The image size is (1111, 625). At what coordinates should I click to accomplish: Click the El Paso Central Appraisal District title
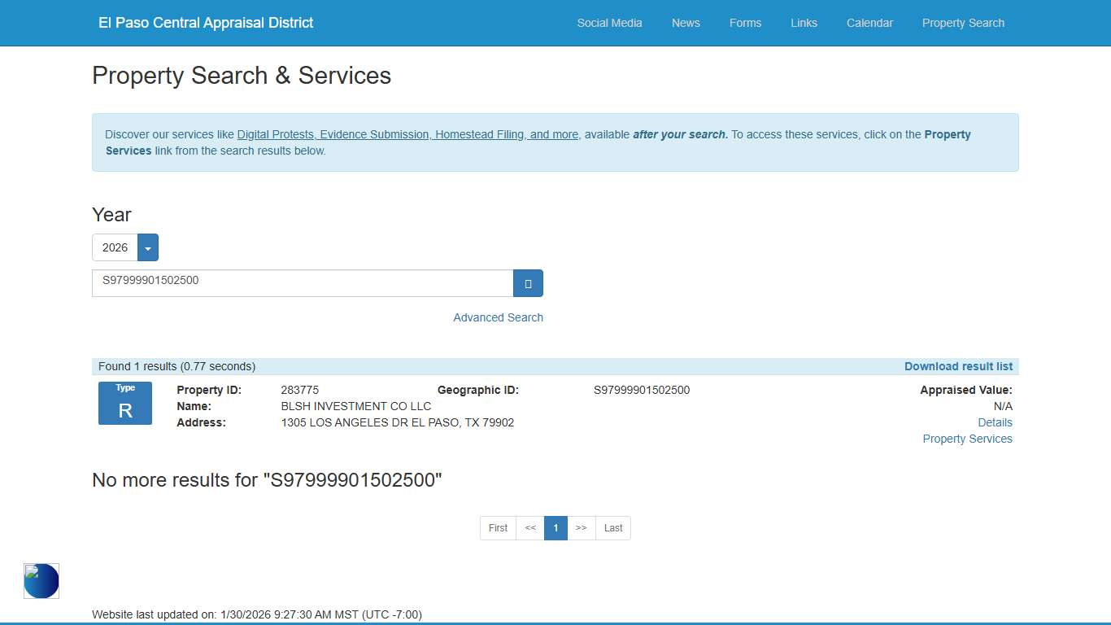(x=206, y=23)
